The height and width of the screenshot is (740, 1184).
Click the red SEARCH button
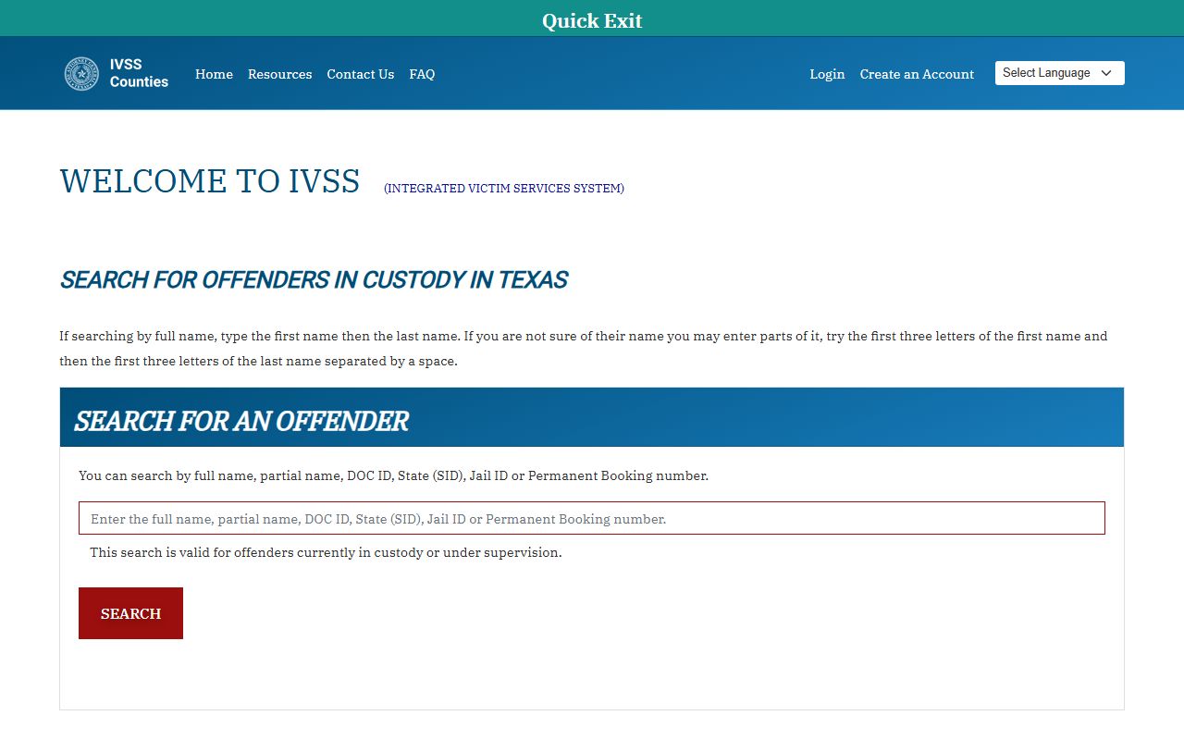coord(130,613)
